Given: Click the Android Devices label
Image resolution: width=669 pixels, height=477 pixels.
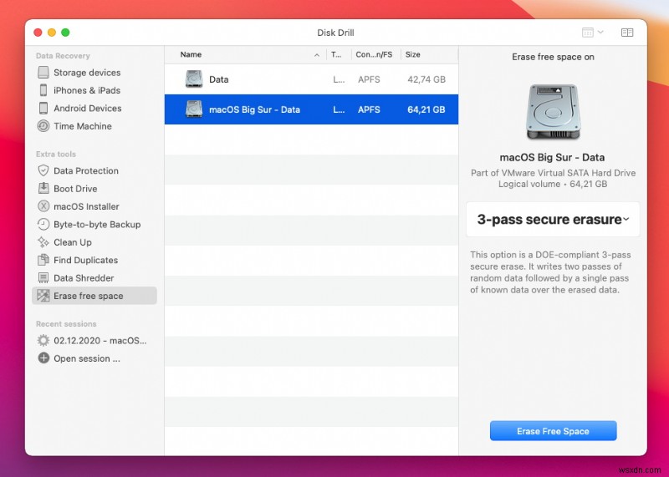Looking at the screenshot, I should point(88,109).
